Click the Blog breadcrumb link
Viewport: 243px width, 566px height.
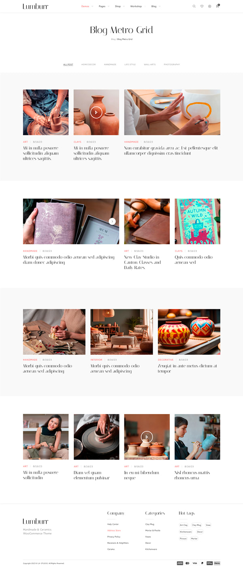click(113, 39)
